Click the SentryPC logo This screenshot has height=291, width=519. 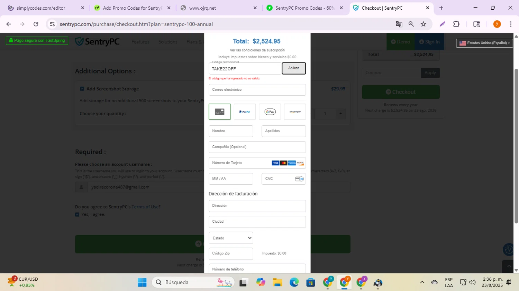[x=97, y=42]
